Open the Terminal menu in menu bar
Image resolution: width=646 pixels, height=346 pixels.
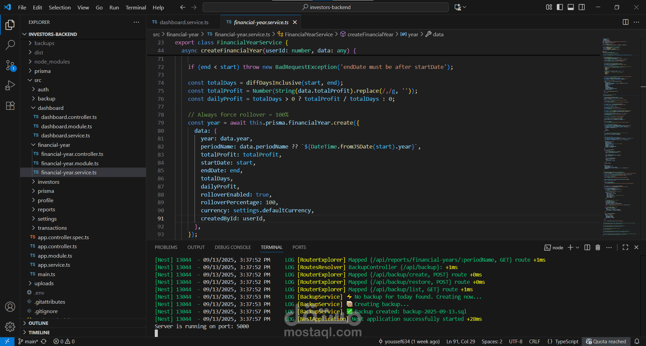pos(136,7)
